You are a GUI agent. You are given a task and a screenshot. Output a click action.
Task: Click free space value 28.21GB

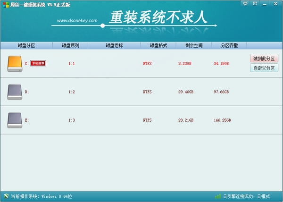(x=186, y=120)
